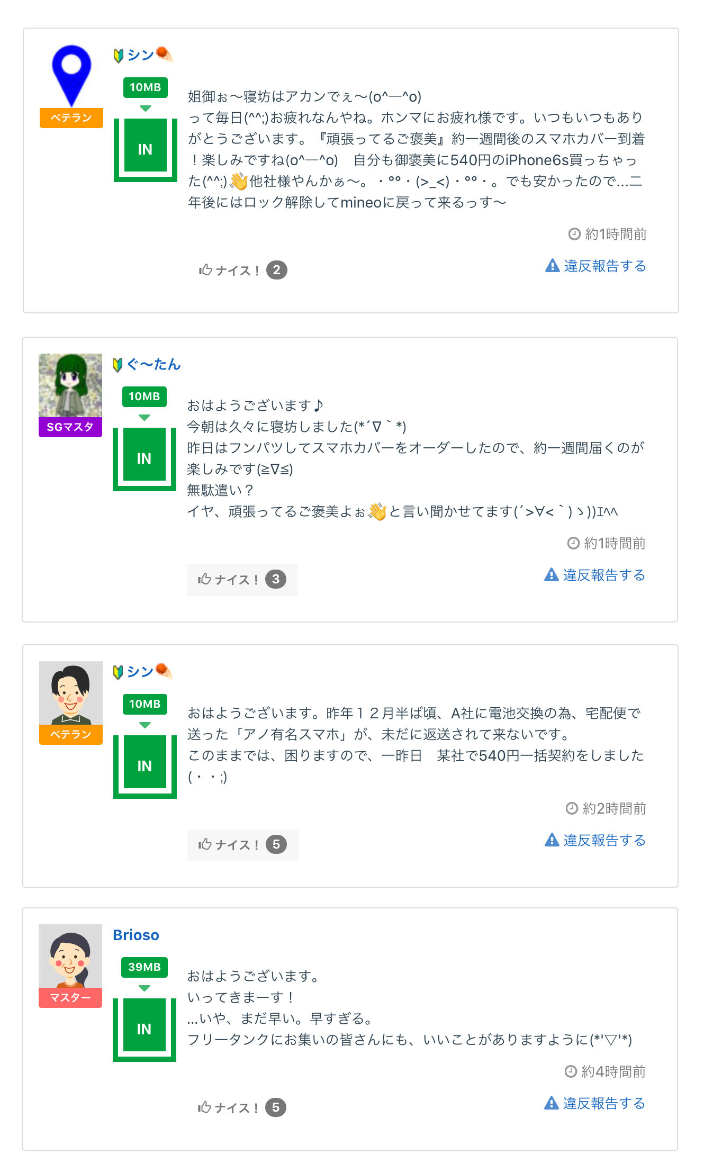Click the green IN tank icon beside Brioso
Viewport: 704px width, 1172px height.
point(144,1029)
